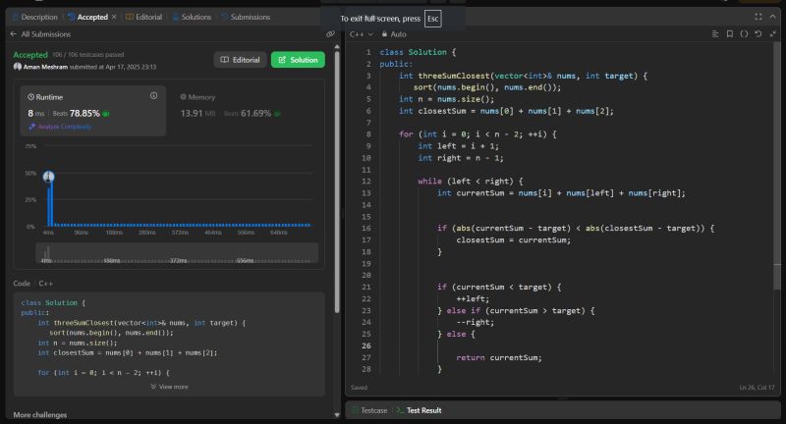The width and height of the screenshot is (786, 424).
Task: Click the Saved status text
Action: [x=359, y=388]
